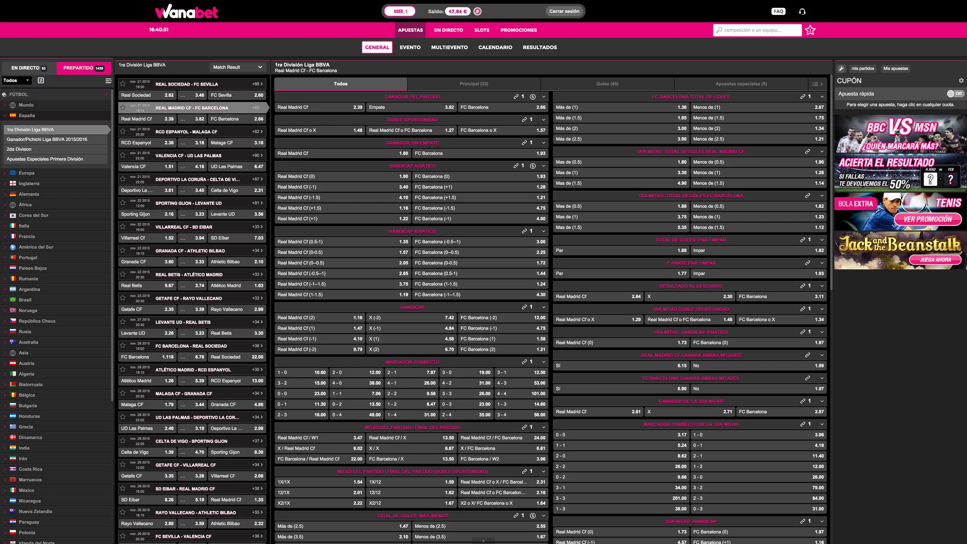Click link icon on Doble Oportunidad market
The height and width of the screenshot is (544, 967).
pos(525,120)
